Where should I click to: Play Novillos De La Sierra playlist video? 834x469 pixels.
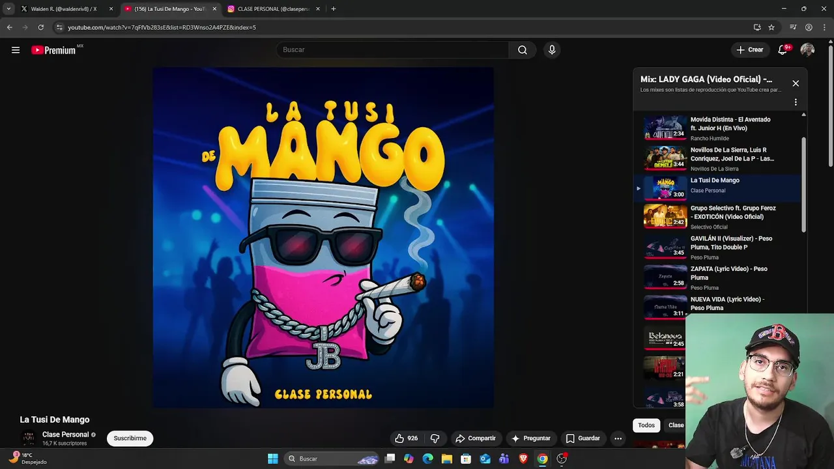pos(717,159)
